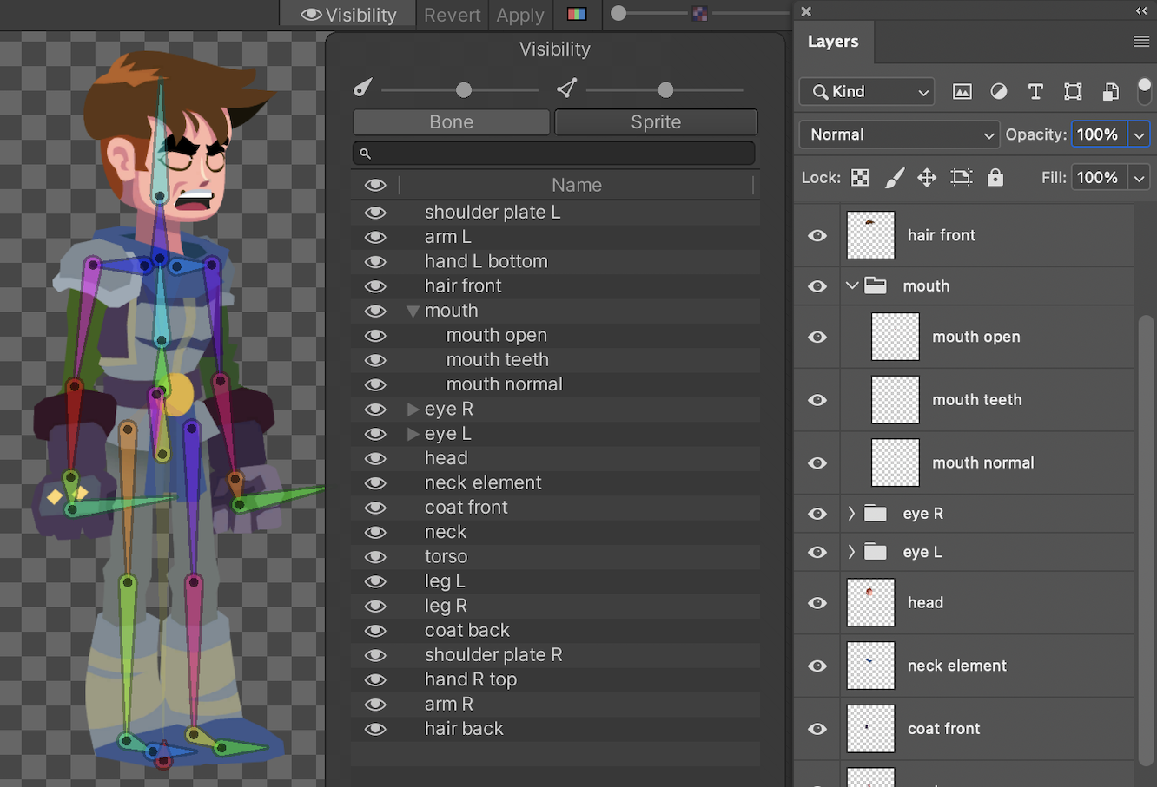Open the Normal blend mode dropdown
The height and width of the screenshot is (787, 1157).
pos(899,134)
